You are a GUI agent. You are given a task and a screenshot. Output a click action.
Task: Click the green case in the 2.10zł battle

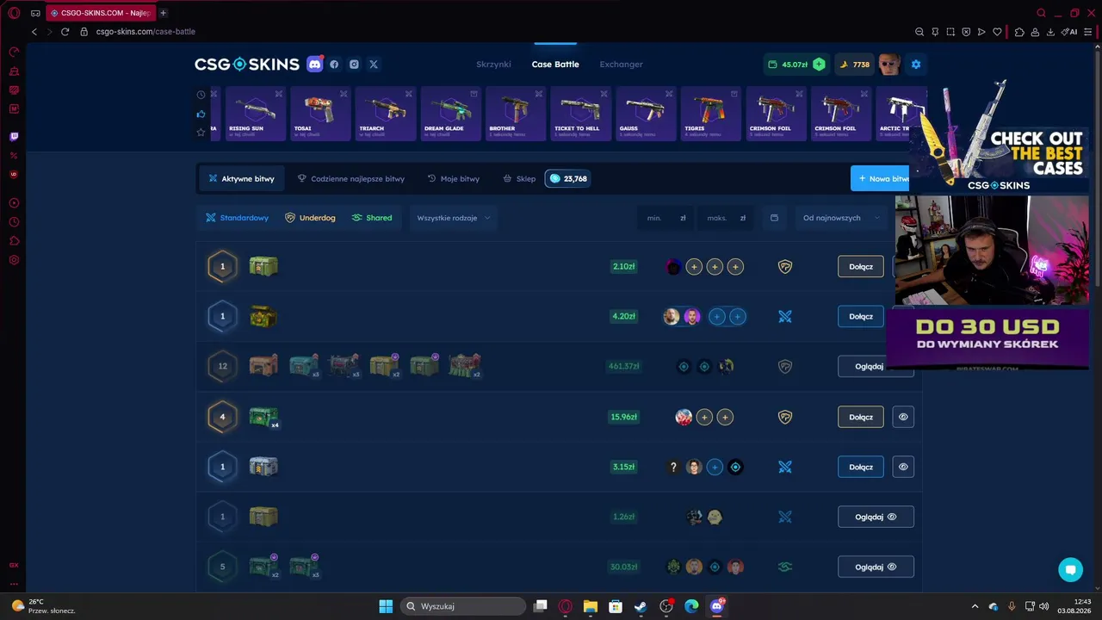(x=263, y=266)
